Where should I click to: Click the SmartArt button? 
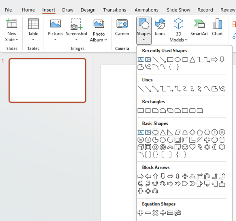pyautogui.click(x=199, y=28)
